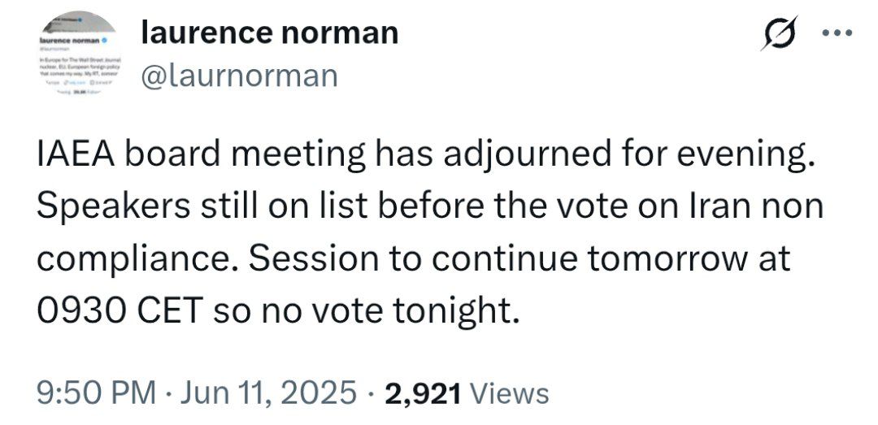This screenshot has height=425, width=878.
Task: Open the Grok slashed-circle icon
Action: click(x=779, y=33)
